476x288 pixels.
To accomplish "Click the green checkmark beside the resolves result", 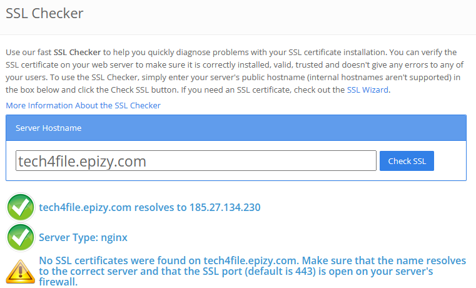I will click(x=20, y=207).
